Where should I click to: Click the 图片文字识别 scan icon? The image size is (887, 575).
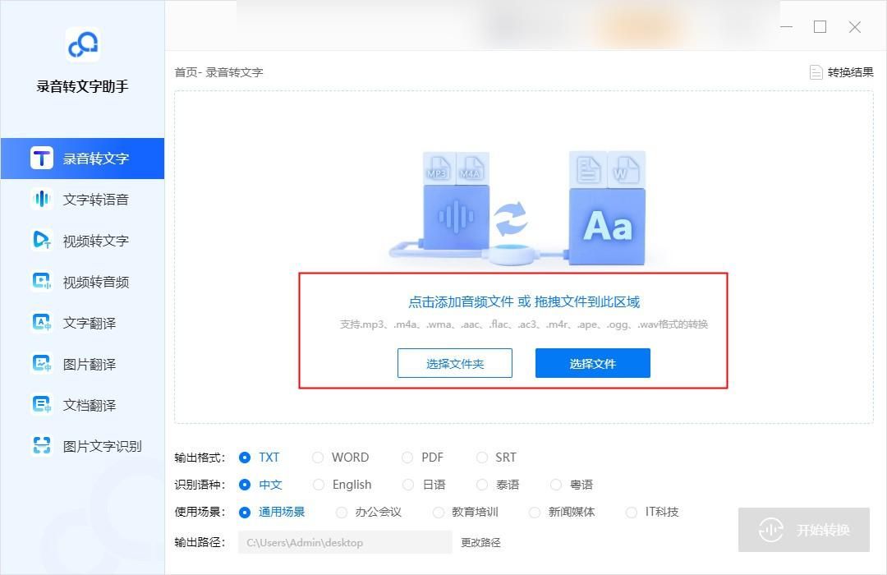(42, 446)
